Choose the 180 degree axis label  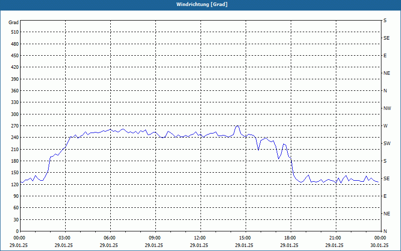(x=15, y=161)
